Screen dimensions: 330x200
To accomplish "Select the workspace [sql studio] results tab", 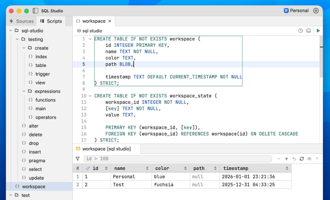I will [107, 149].
